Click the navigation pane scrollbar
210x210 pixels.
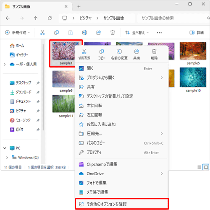click(43, 87)
